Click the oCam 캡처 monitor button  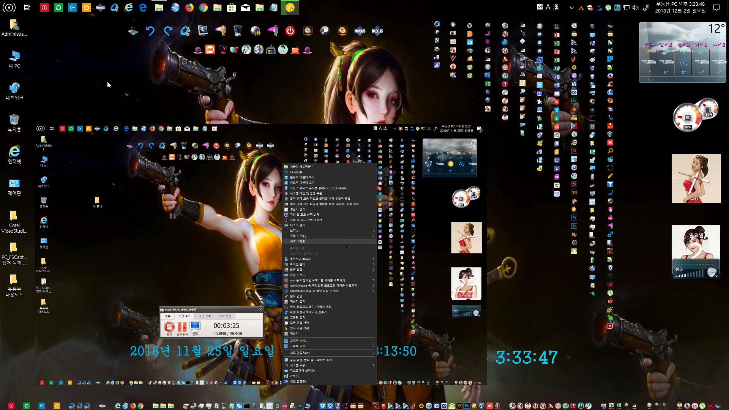[195, 328]
